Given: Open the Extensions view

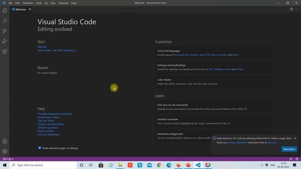Looking at the screenshot, I should [5, 51].
